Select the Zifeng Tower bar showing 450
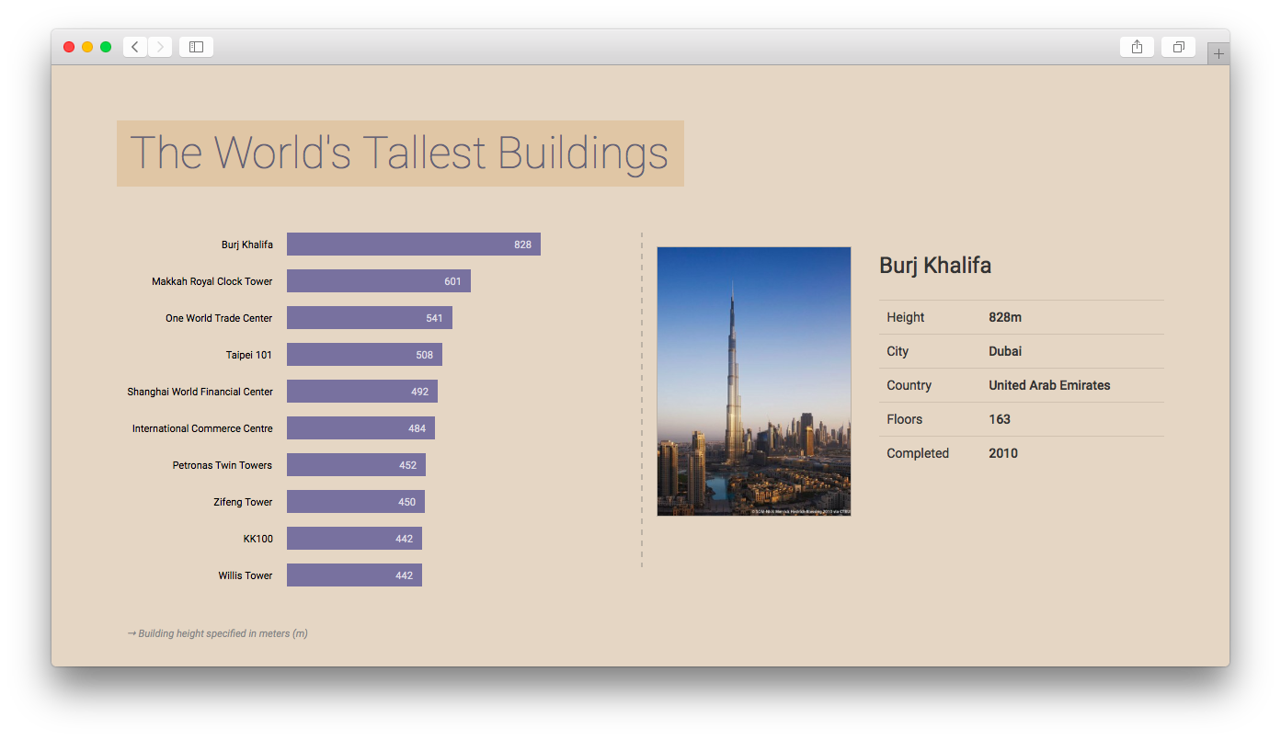Viewport: 1281px width, 740px height. (356, 502)
